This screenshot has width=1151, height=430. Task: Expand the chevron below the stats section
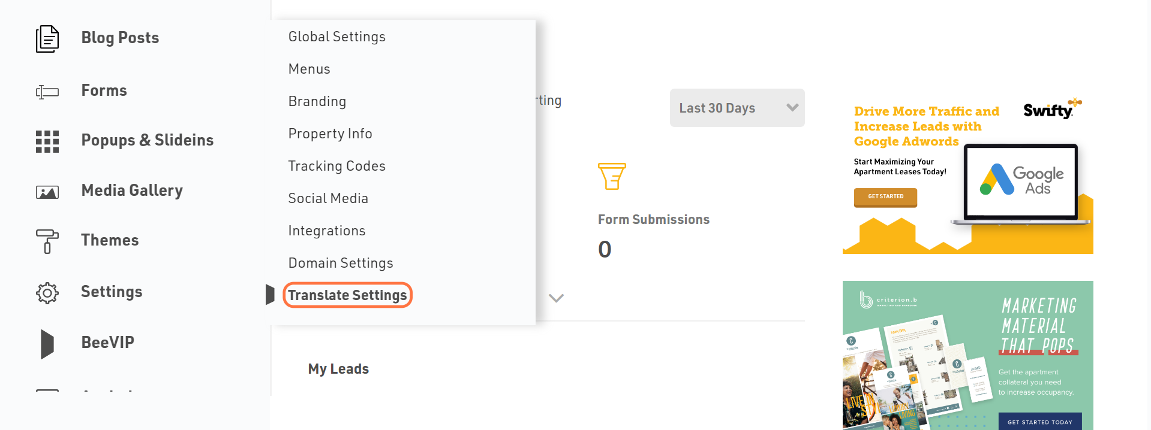[x=556, y=298]
